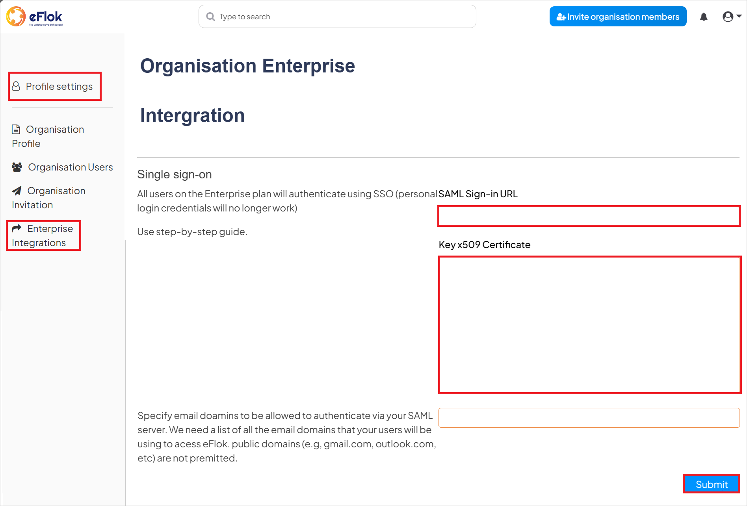Open Profile settings
This screenshot has height=506, width=747.
[x=59, y=86]
